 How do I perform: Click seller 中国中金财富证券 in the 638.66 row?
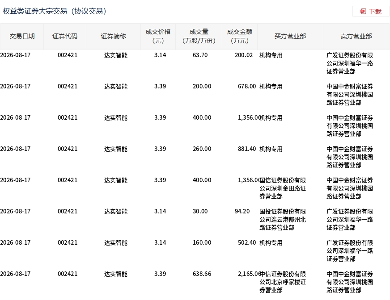click(x=350, y=283)
